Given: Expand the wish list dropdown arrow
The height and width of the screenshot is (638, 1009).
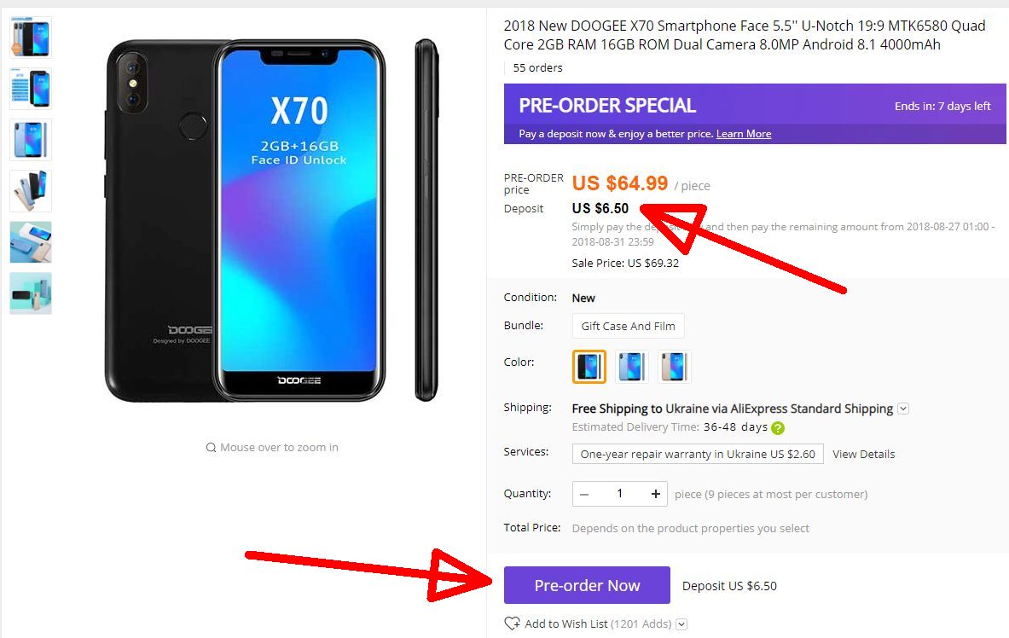Looking at the screenshot, I should 682,623.
